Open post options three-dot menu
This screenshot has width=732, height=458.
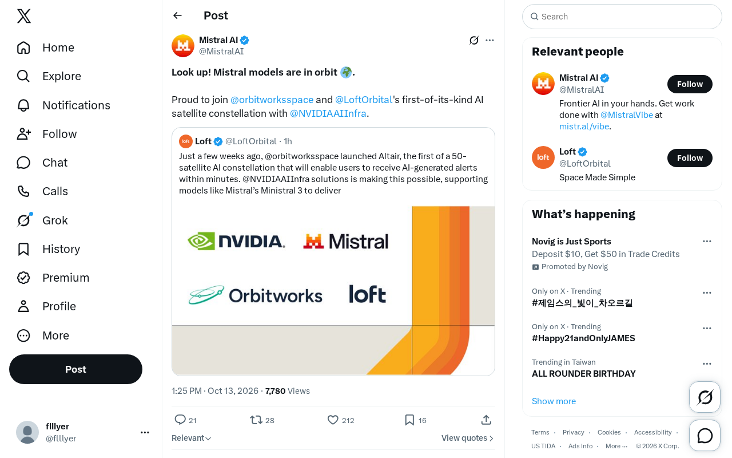(490, 40)
